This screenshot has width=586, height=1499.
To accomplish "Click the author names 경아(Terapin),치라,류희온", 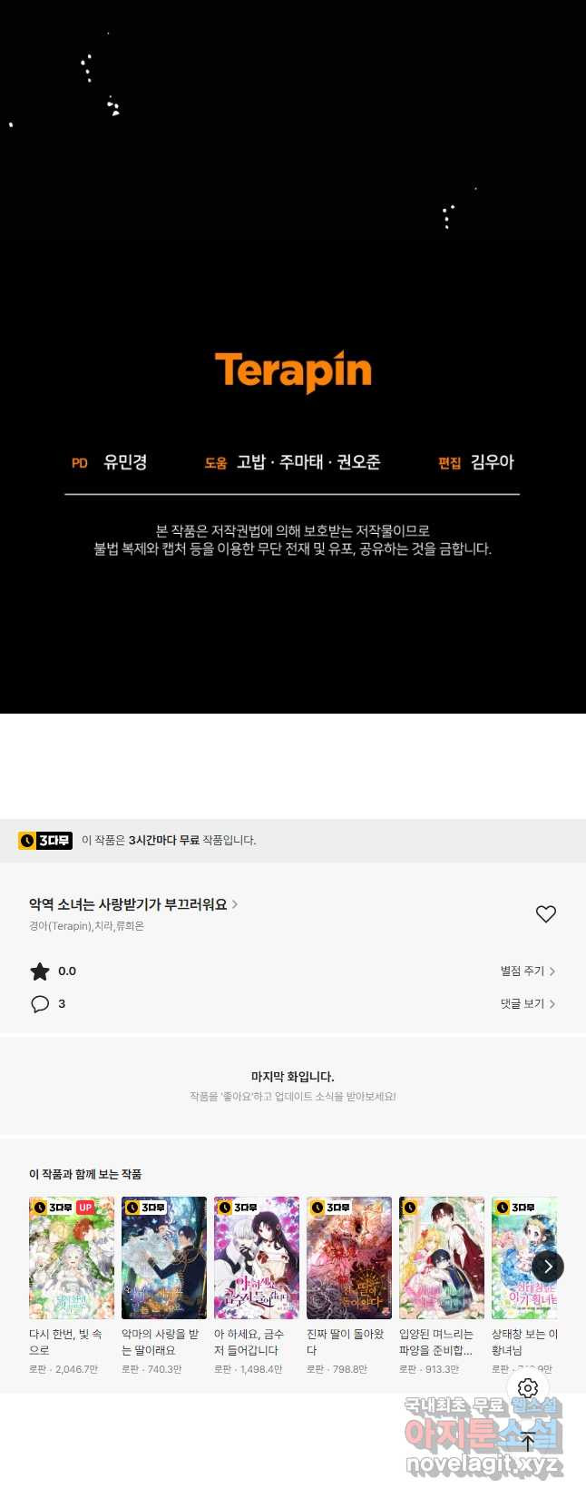I will 86,927.
